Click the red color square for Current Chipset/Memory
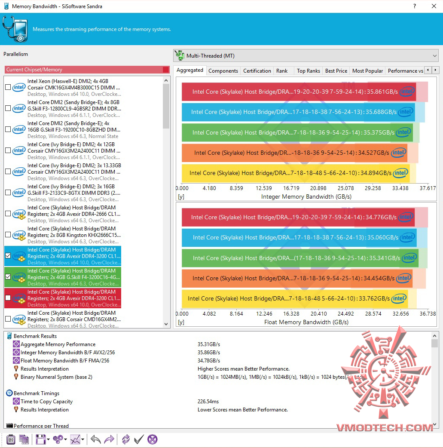443x448 pixels. [x=166, y=70]
